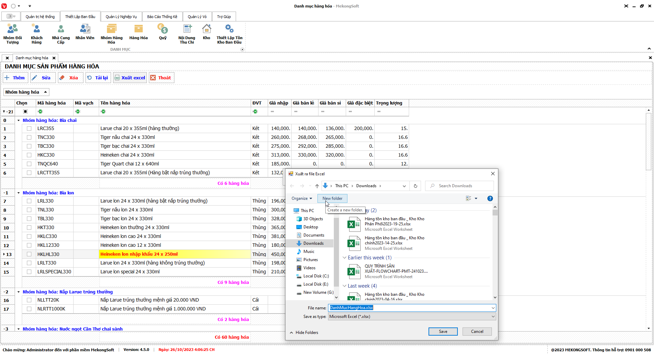
Task: Collapse the Bia chai product group
Action: point(19,120)
